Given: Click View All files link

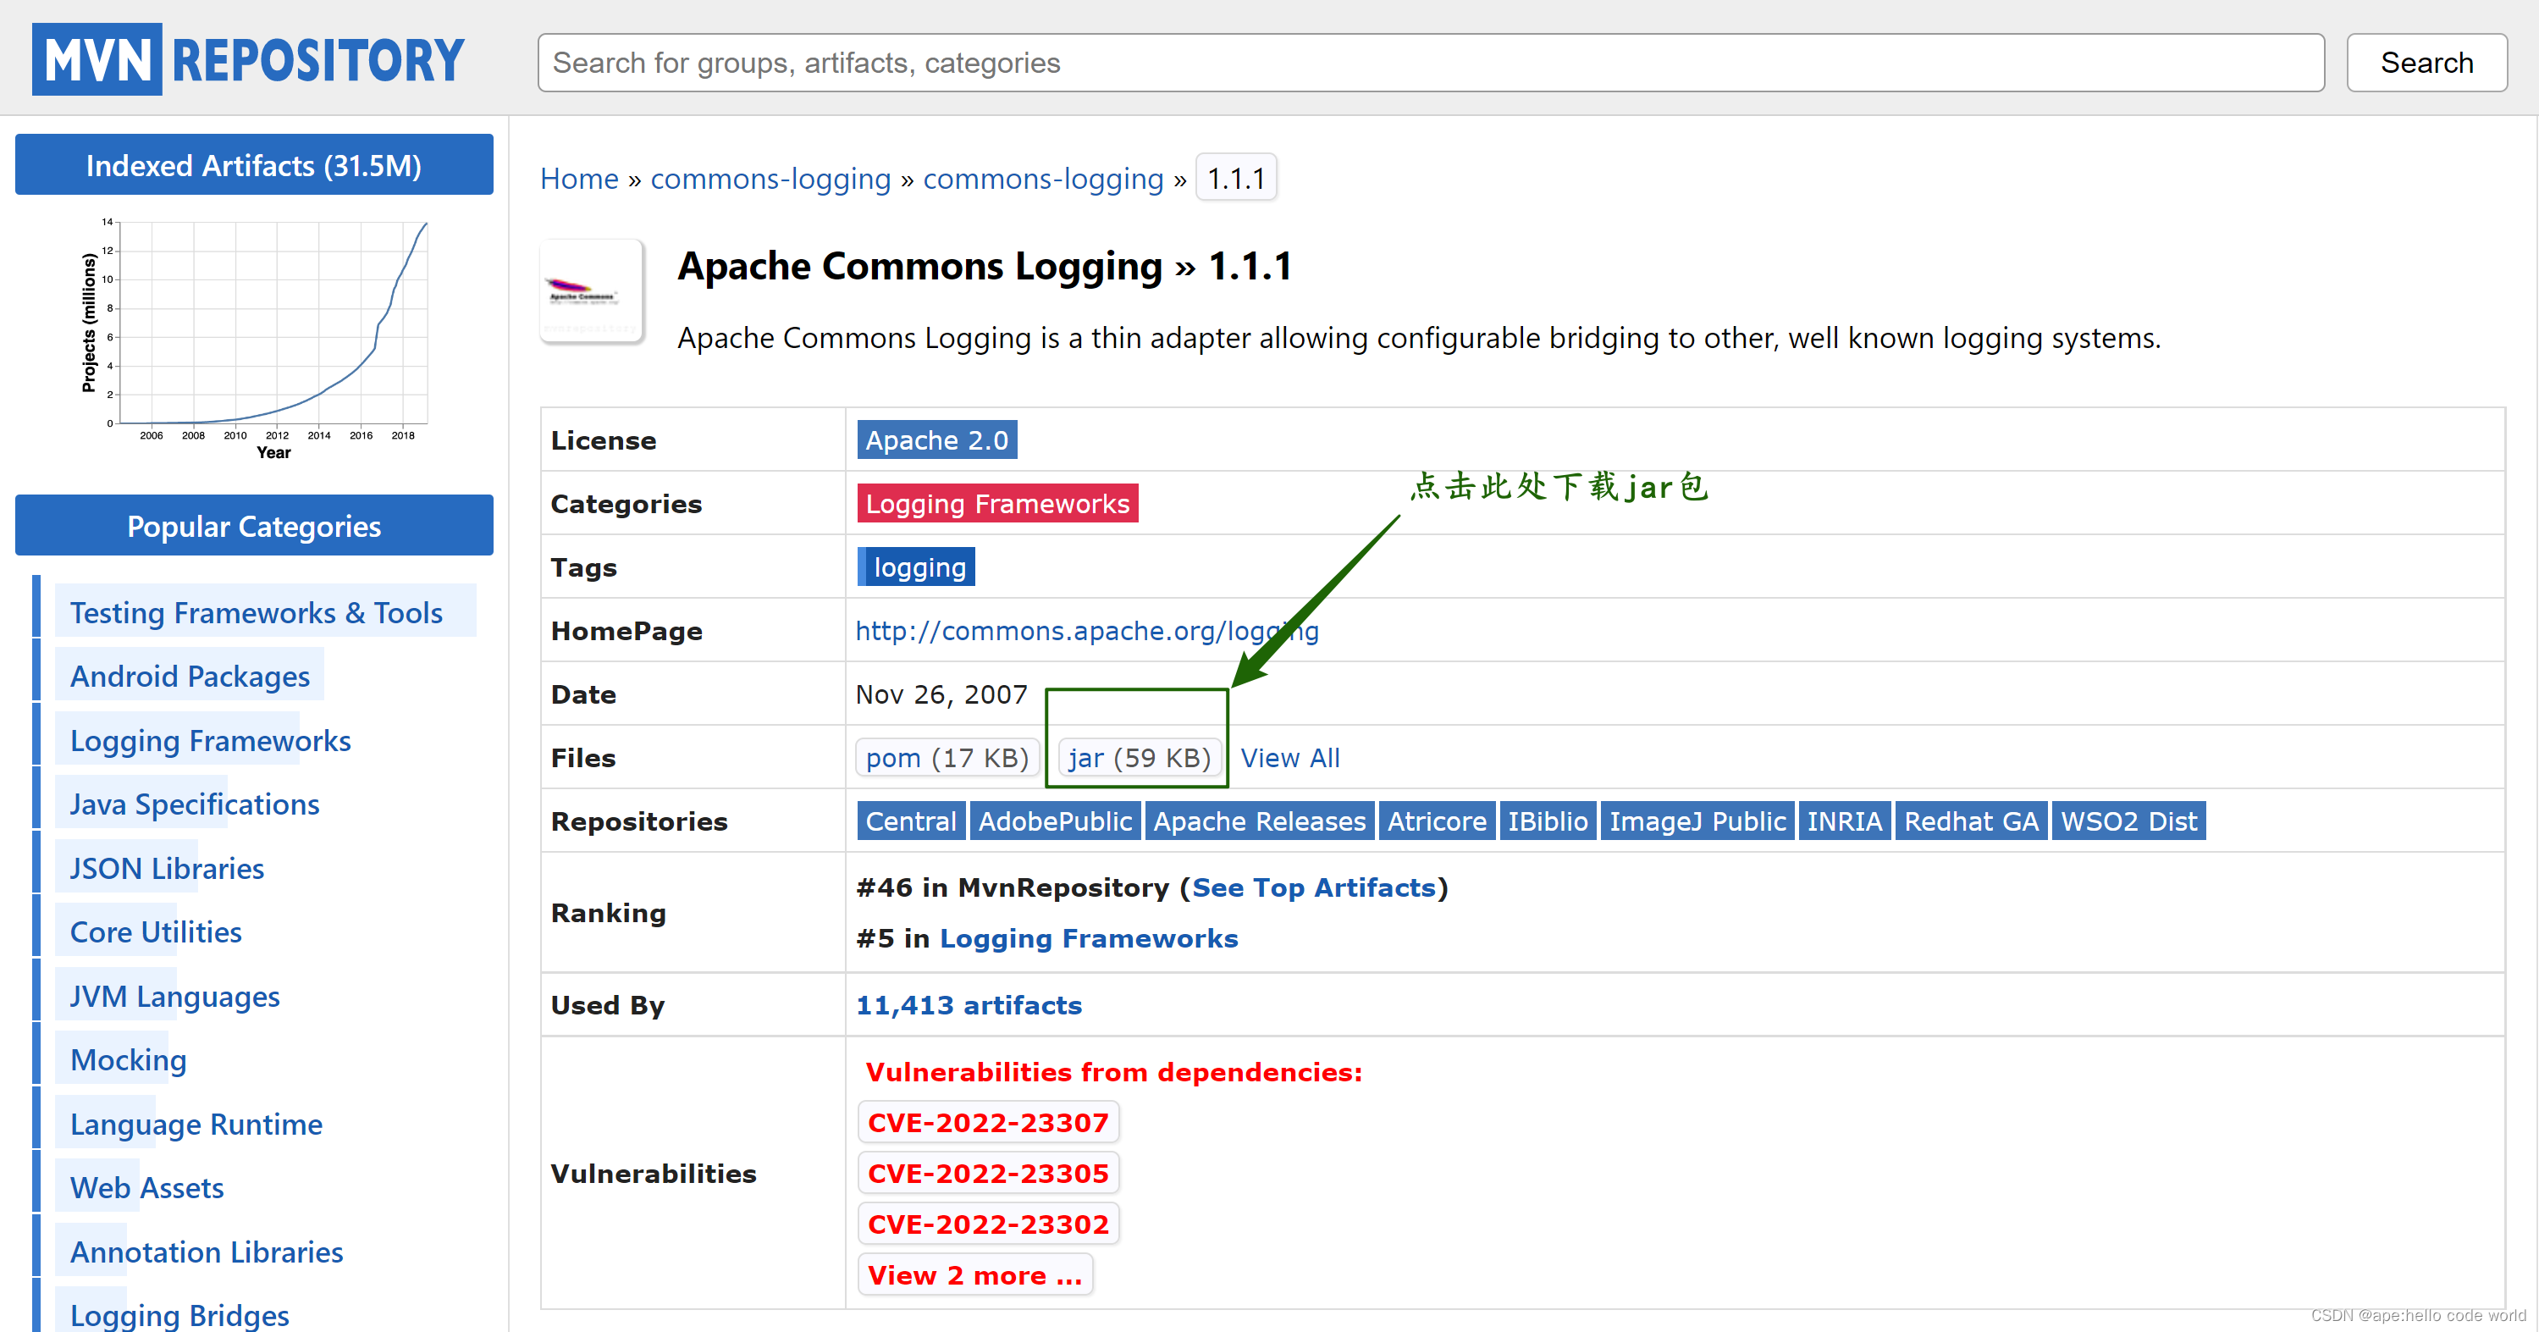Looking at the screenshot, I should pyautogui.click(x=1289, y=758).
